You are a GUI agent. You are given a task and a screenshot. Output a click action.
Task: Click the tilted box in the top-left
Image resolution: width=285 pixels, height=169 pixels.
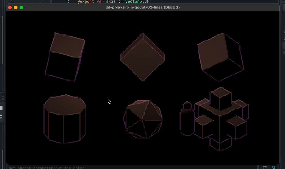tap(65, 57)
